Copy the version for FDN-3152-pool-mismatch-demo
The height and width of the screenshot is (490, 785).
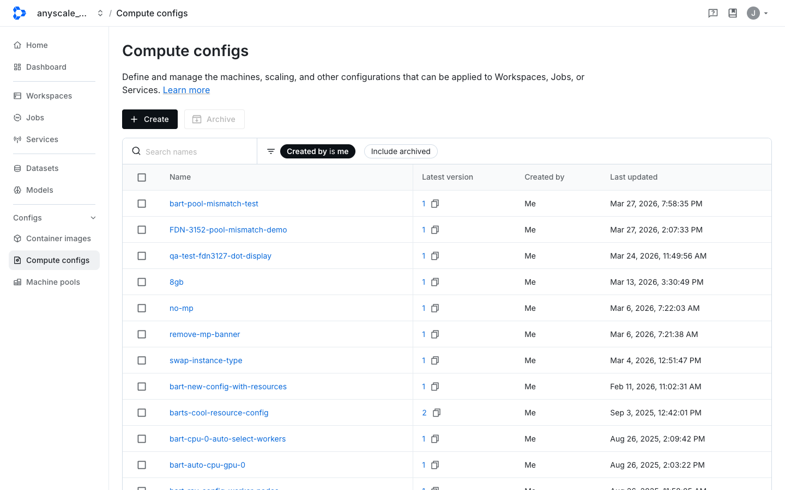pyautogui.click(x=435, y=230)
